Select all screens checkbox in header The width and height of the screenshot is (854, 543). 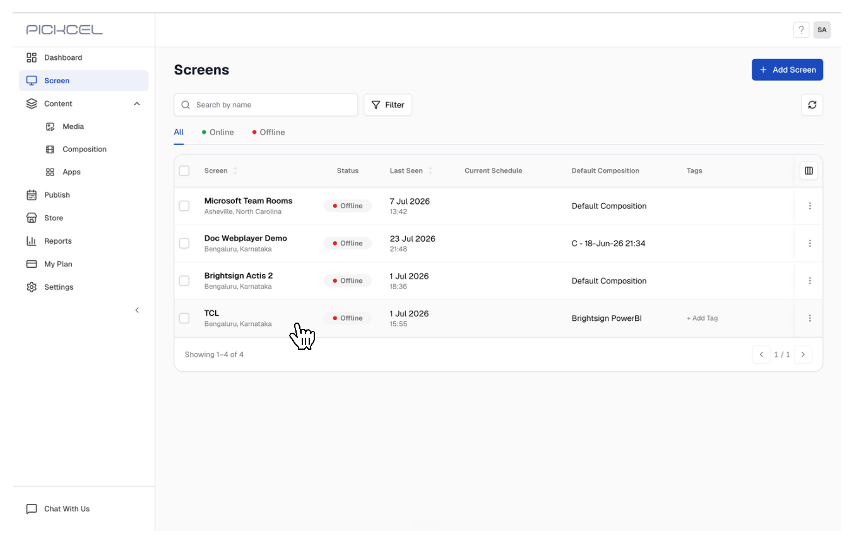[184, 170]
